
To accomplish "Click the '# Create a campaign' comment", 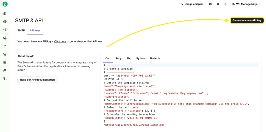I will [118, 69].
